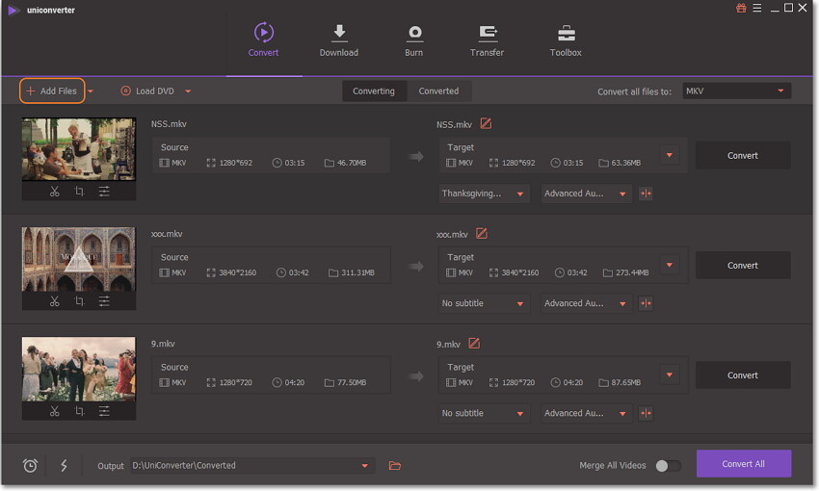Open the schedule alarm clock icon

30,465
